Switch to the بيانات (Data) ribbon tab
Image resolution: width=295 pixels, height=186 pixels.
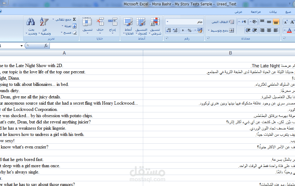(x=273, y=12)
